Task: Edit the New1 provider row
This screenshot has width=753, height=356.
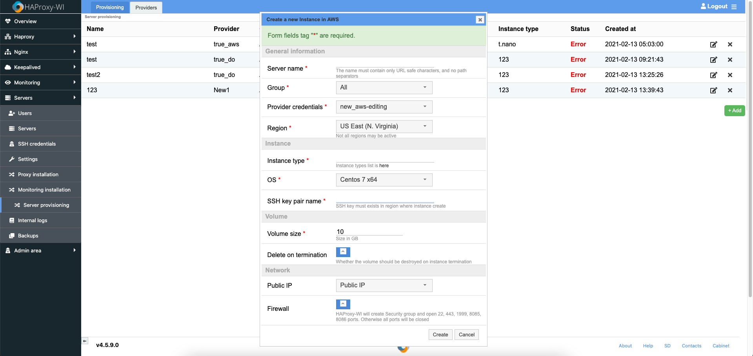Action: [714, 90]
